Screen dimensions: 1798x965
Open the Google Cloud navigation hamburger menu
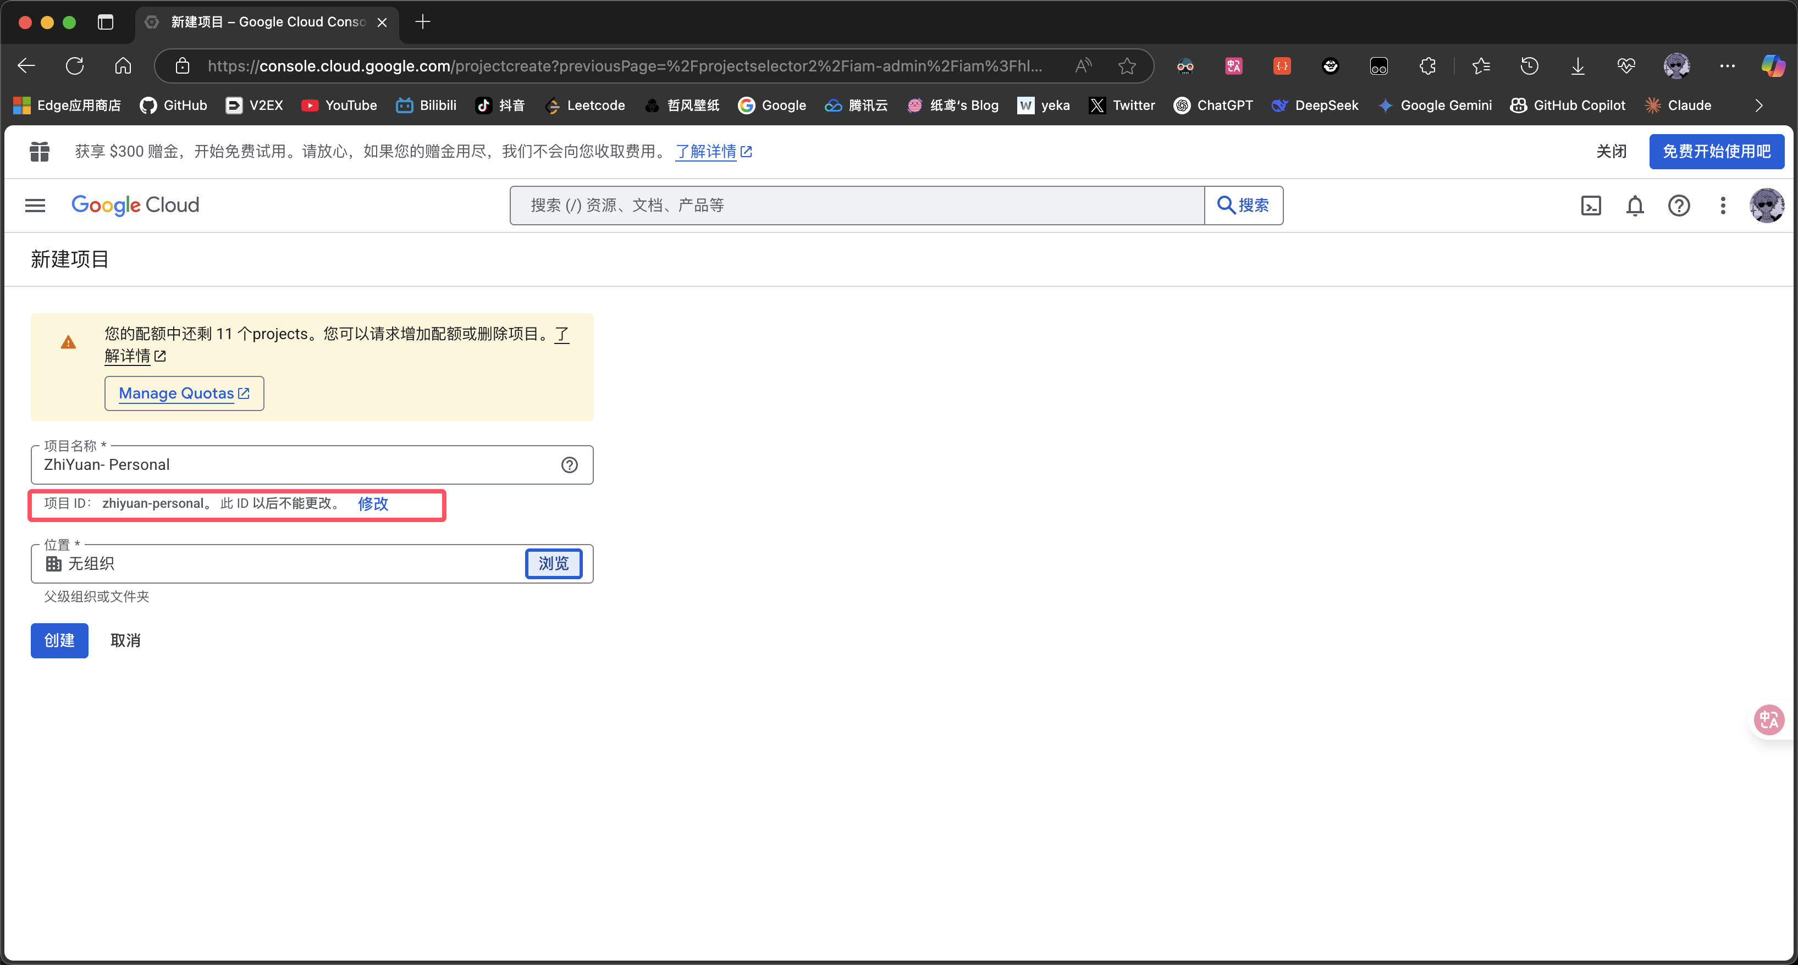coord(35,205)
